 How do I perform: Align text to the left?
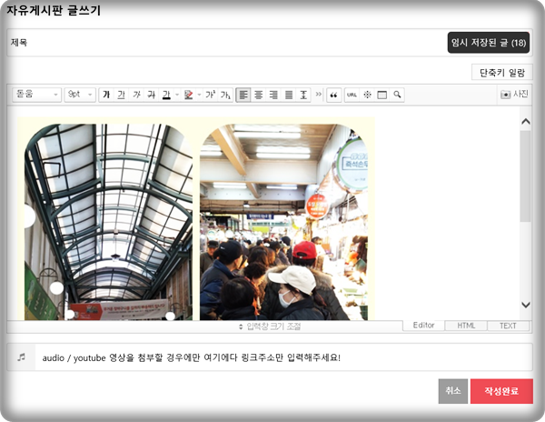[243, 95]
